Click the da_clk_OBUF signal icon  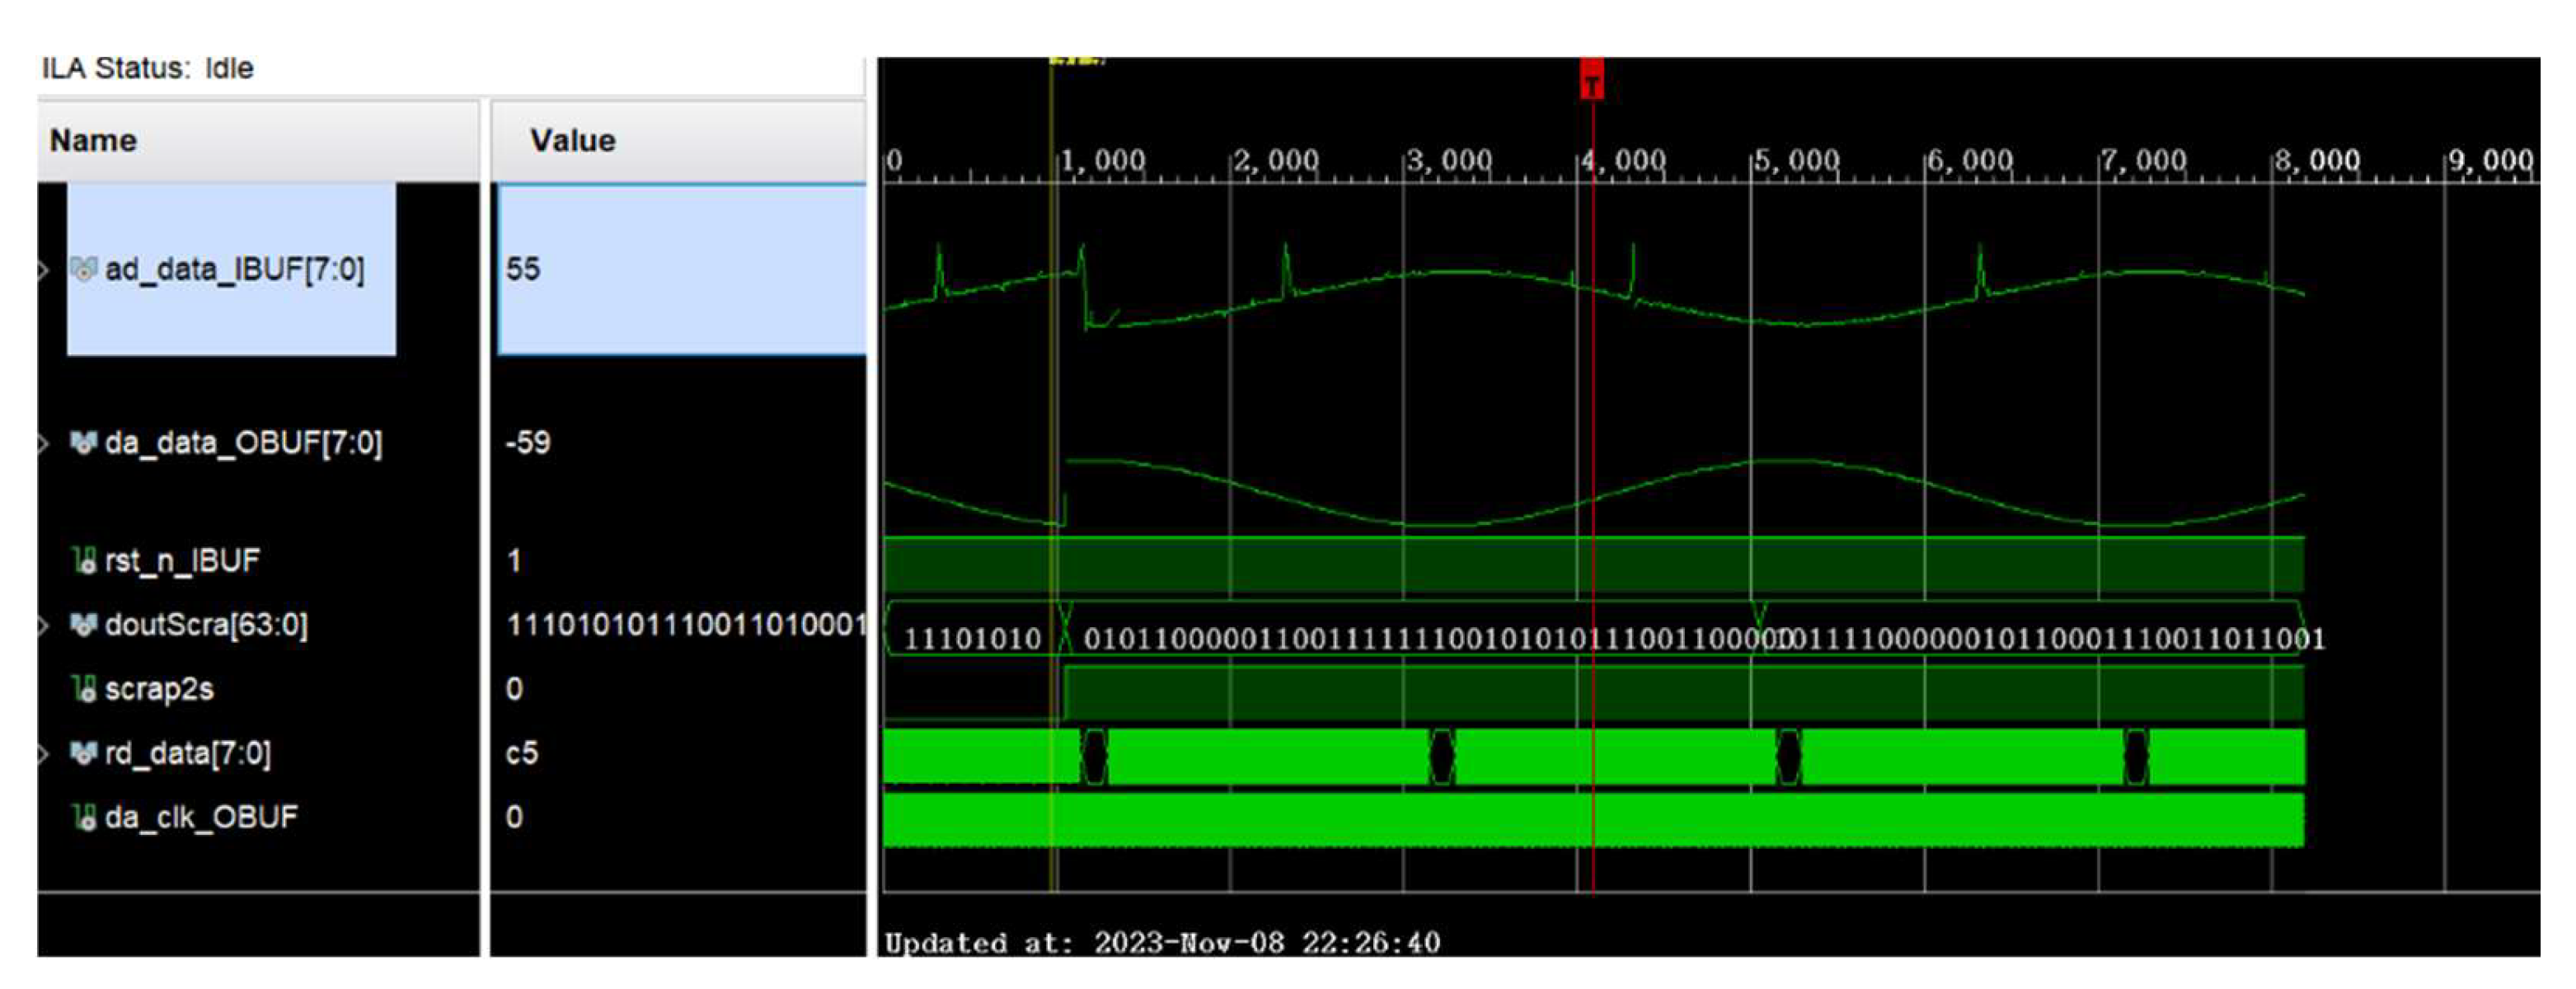point(84,817)
